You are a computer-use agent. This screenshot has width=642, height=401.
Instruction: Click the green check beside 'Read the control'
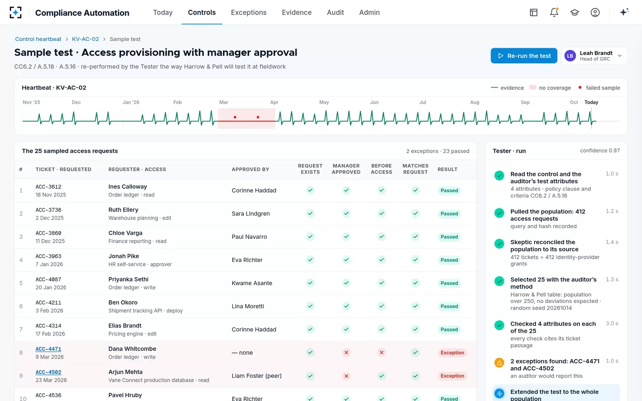coord(499,176)
